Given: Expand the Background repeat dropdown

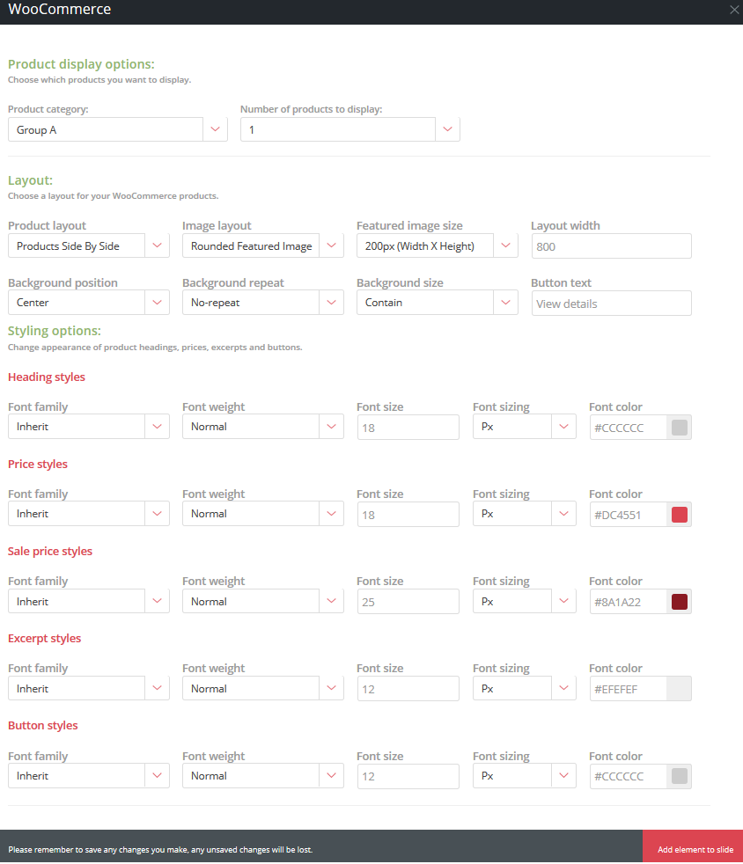Looking at the screenshot, I should point(262,303).
